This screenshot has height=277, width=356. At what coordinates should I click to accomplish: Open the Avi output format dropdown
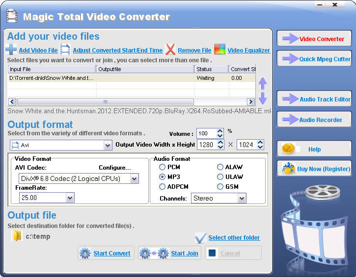pyautogui.click(x=108, y=145)
